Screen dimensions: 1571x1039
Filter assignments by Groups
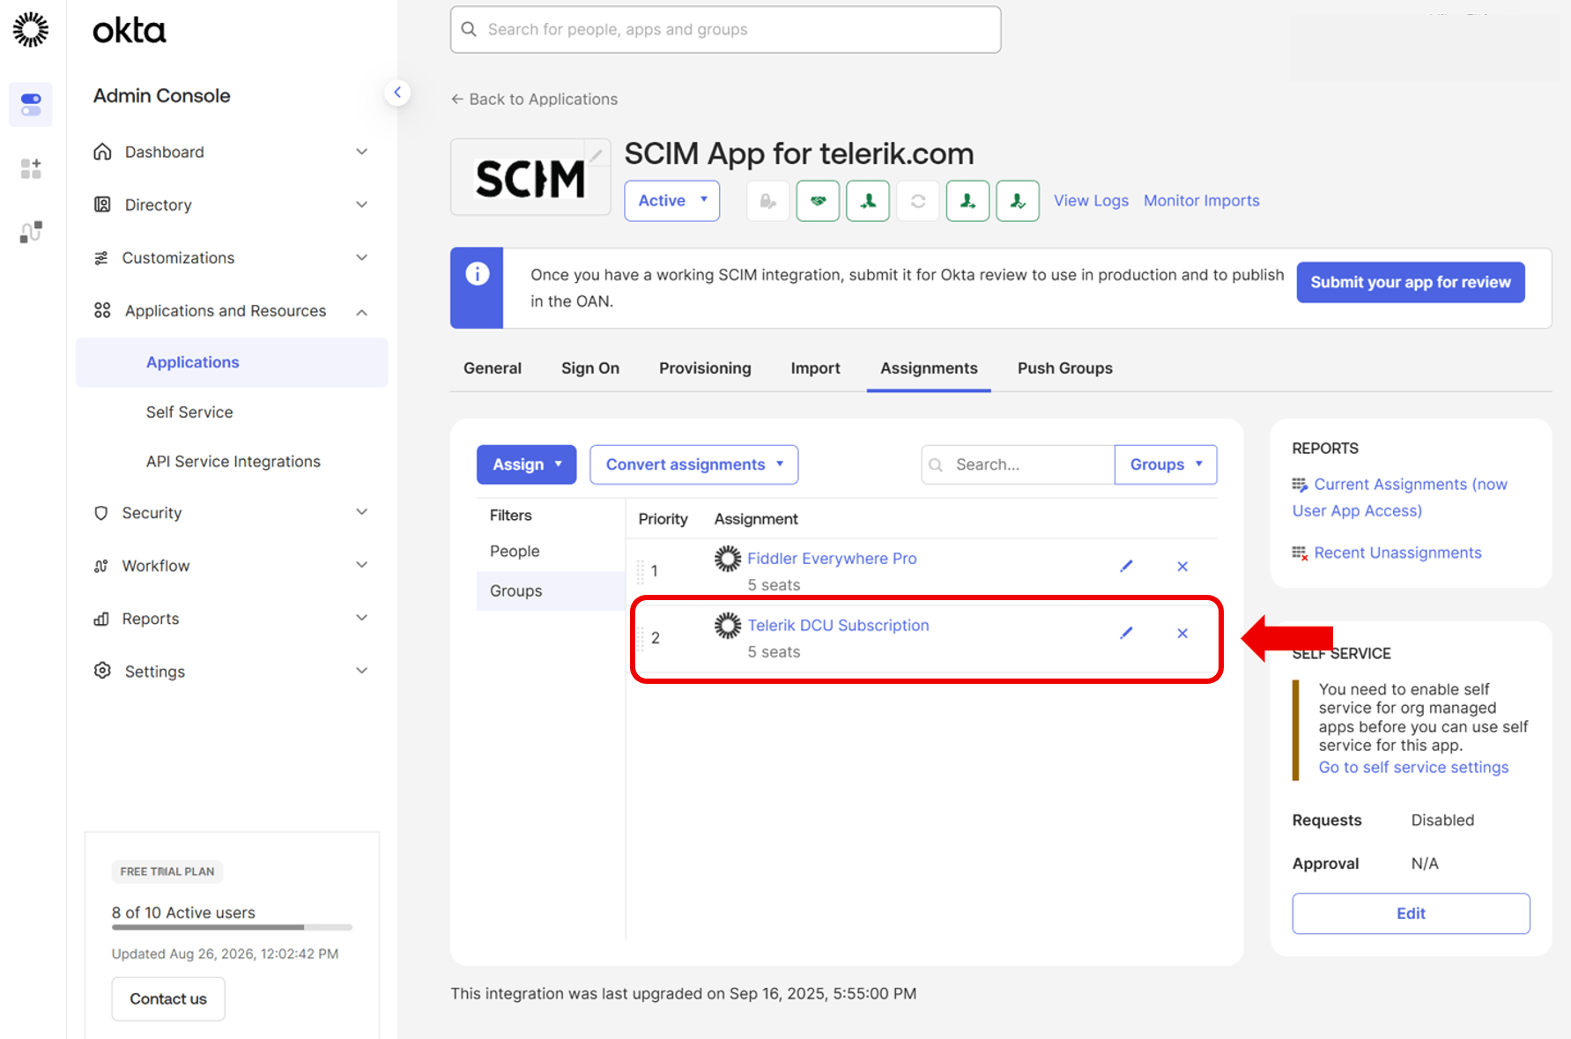[551, 591]
